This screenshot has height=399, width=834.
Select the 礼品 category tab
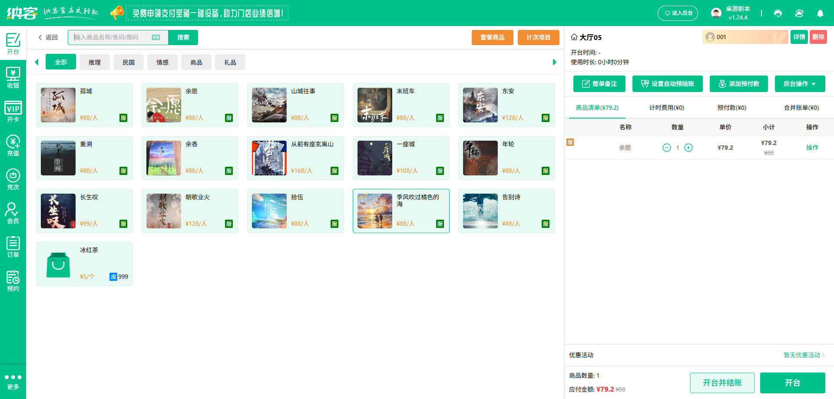(x=230, y=62)
